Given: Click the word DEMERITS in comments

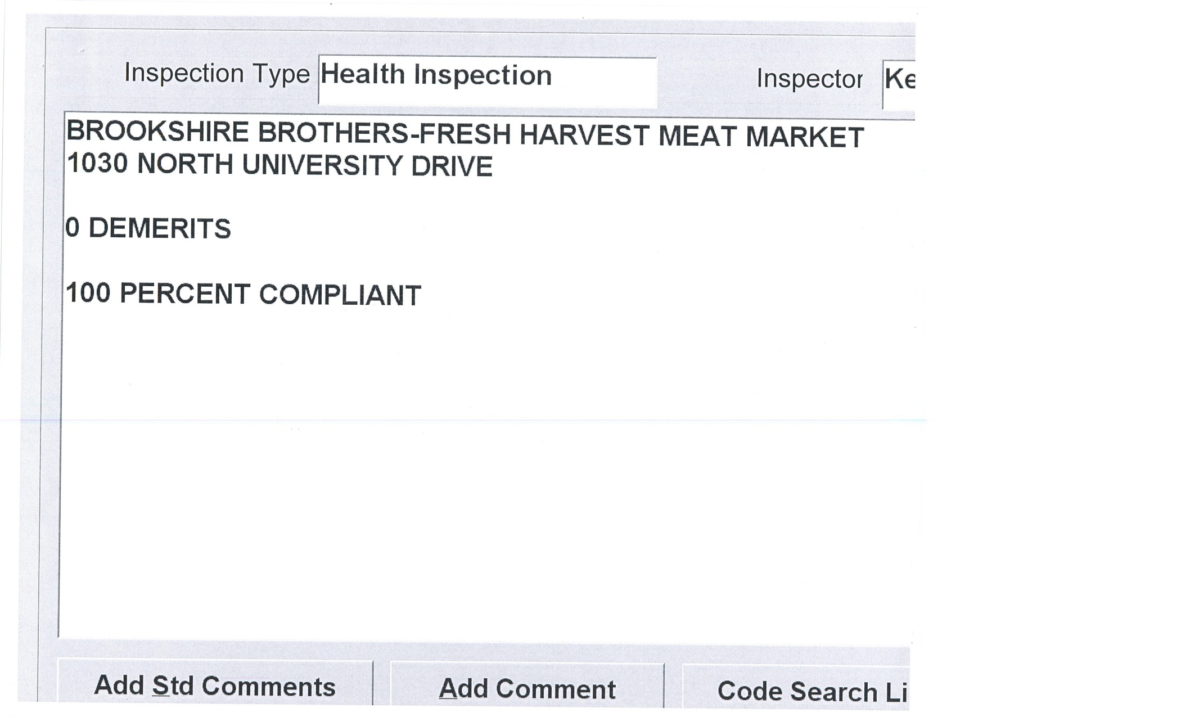Looking at the screenshot, I should 160,229.
